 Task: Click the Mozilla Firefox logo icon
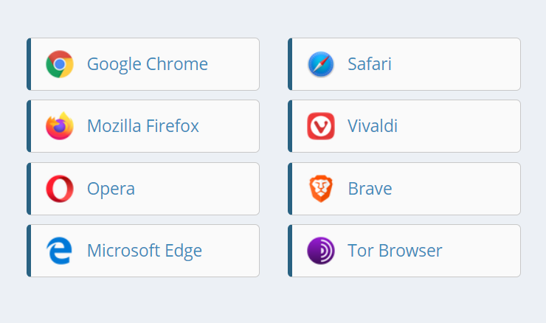click(x=60, y=126)
